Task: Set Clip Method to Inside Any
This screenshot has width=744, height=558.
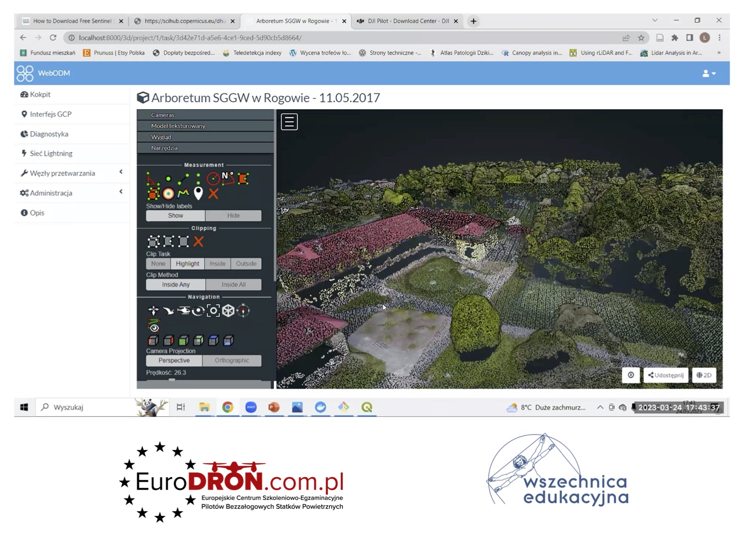Action: (176, 285)
